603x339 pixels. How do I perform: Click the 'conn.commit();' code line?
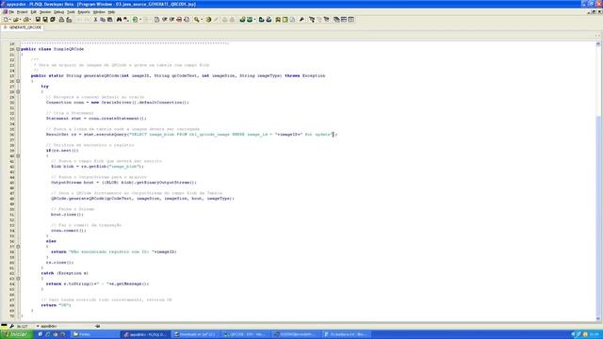tap(69, 231)
